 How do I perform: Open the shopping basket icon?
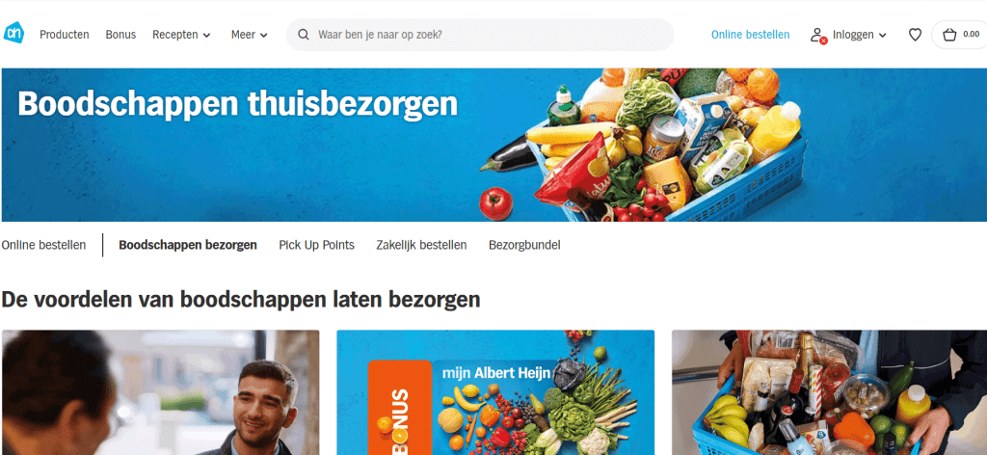coord(949,36)
